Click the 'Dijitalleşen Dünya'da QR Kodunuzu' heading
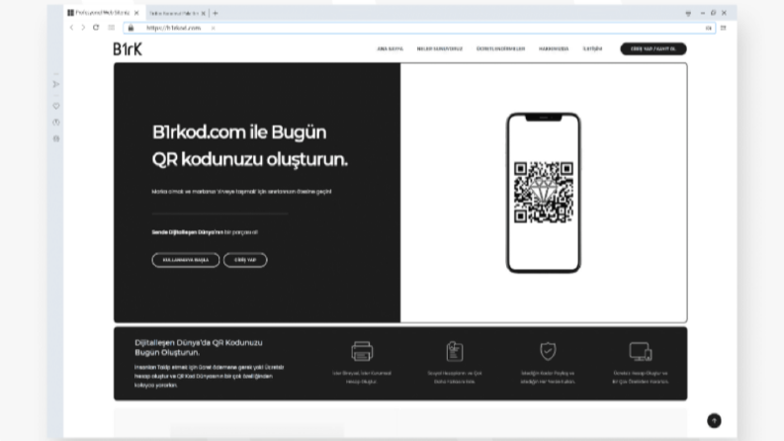784x441 pixels. pos(199,343)
